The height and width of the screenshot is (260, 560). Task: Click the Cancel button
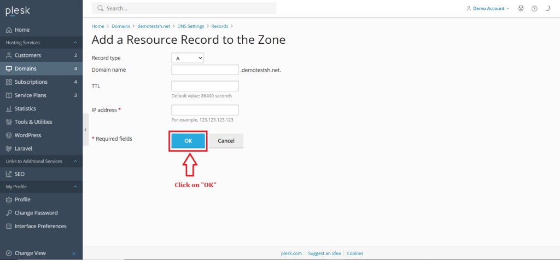pos(226,141)
